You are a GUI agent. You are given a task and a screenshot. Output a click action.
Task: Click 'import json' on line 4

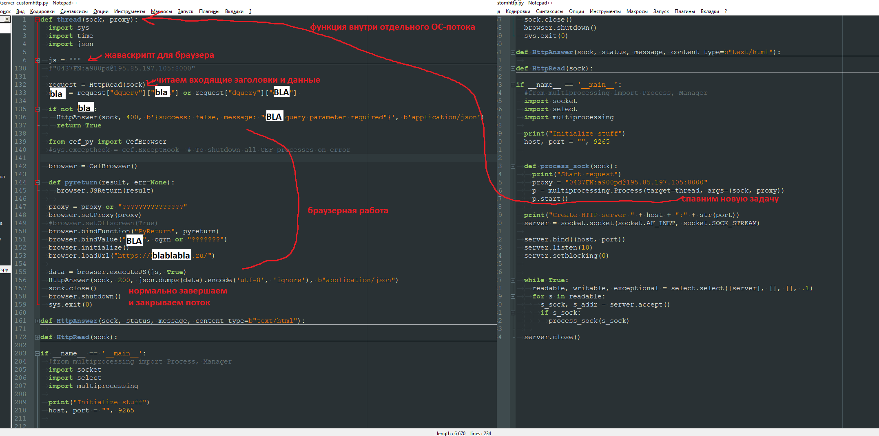[71, 44]
